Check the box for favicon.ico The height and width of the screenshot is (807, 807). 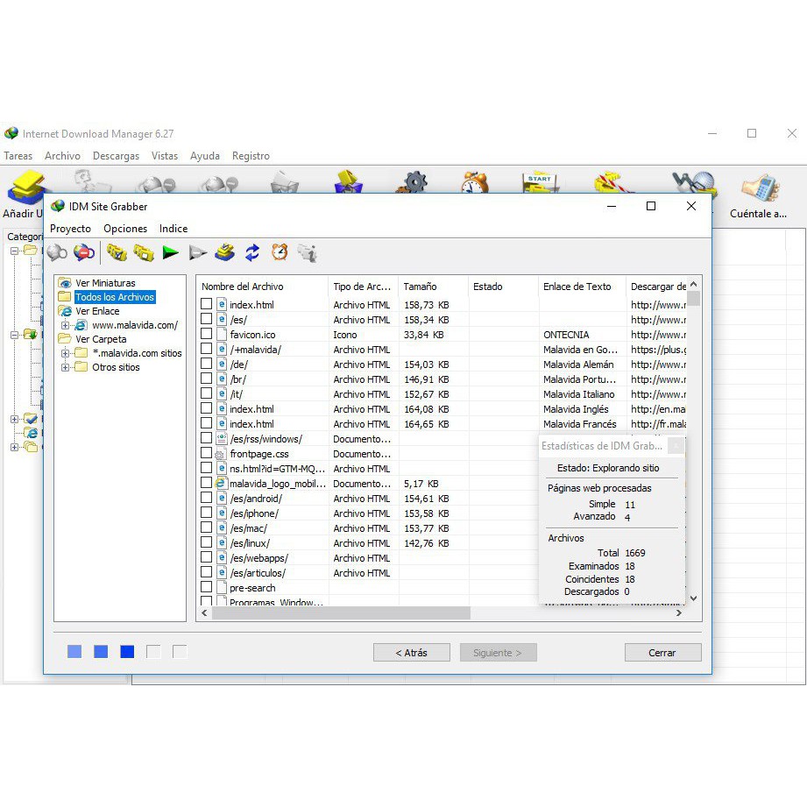[x=207, y=334]
